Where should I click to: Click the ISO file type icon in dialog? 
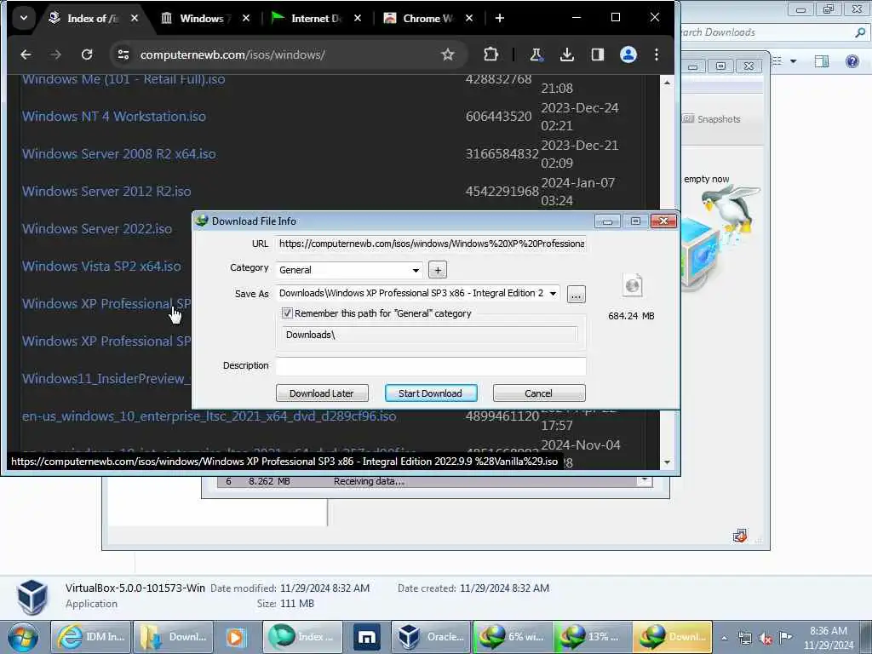633,286
